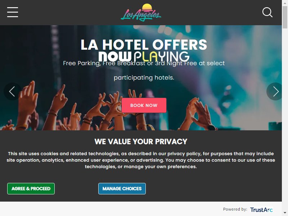Accept cookies with Agree & Proceed
This screenshot has width=288, height=216.
[x=31, y=188]
